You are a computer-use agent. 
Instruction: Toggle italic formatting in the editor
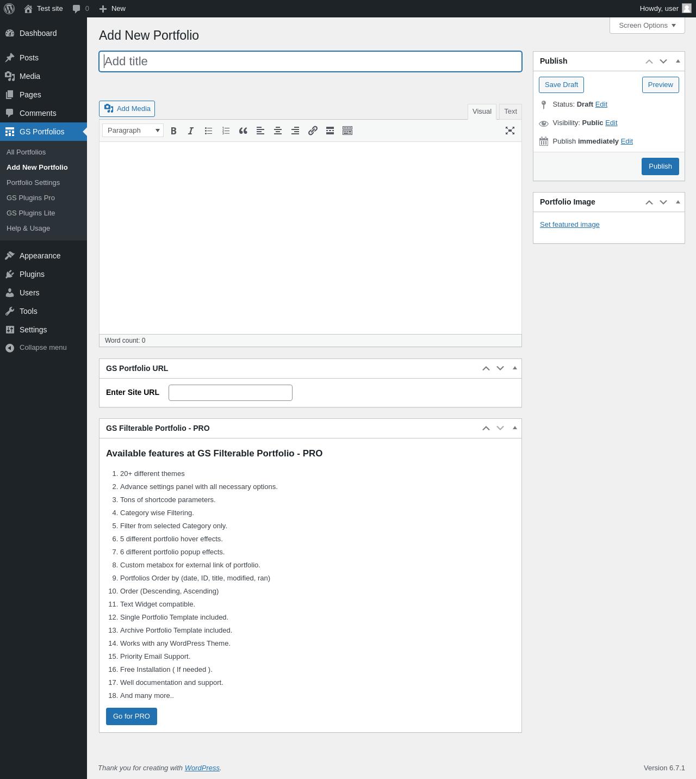click(x=191, y=131)
